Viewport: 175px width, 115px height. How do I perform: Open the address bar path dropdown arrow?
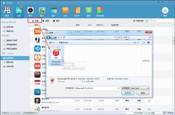[115, 37]
